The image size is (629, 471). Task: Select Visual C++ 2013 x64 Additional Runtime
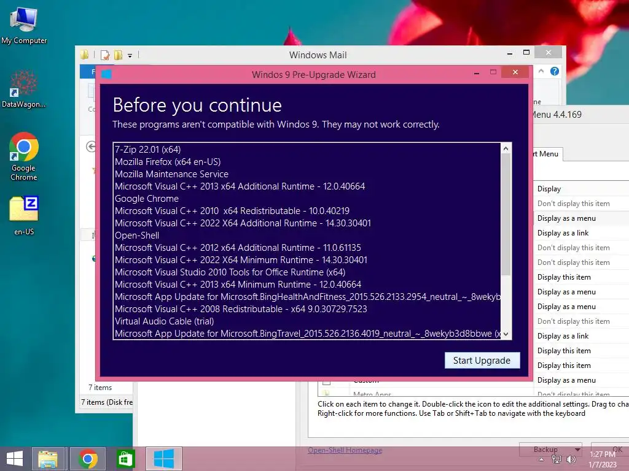click(308, 186)
